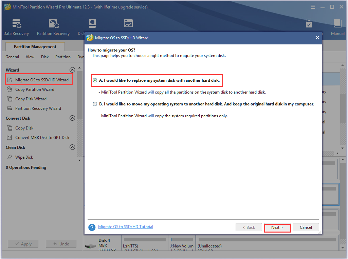The image size is (348, 259).
Task: Click the Back button in the wizard
Action: pos(249,227)
